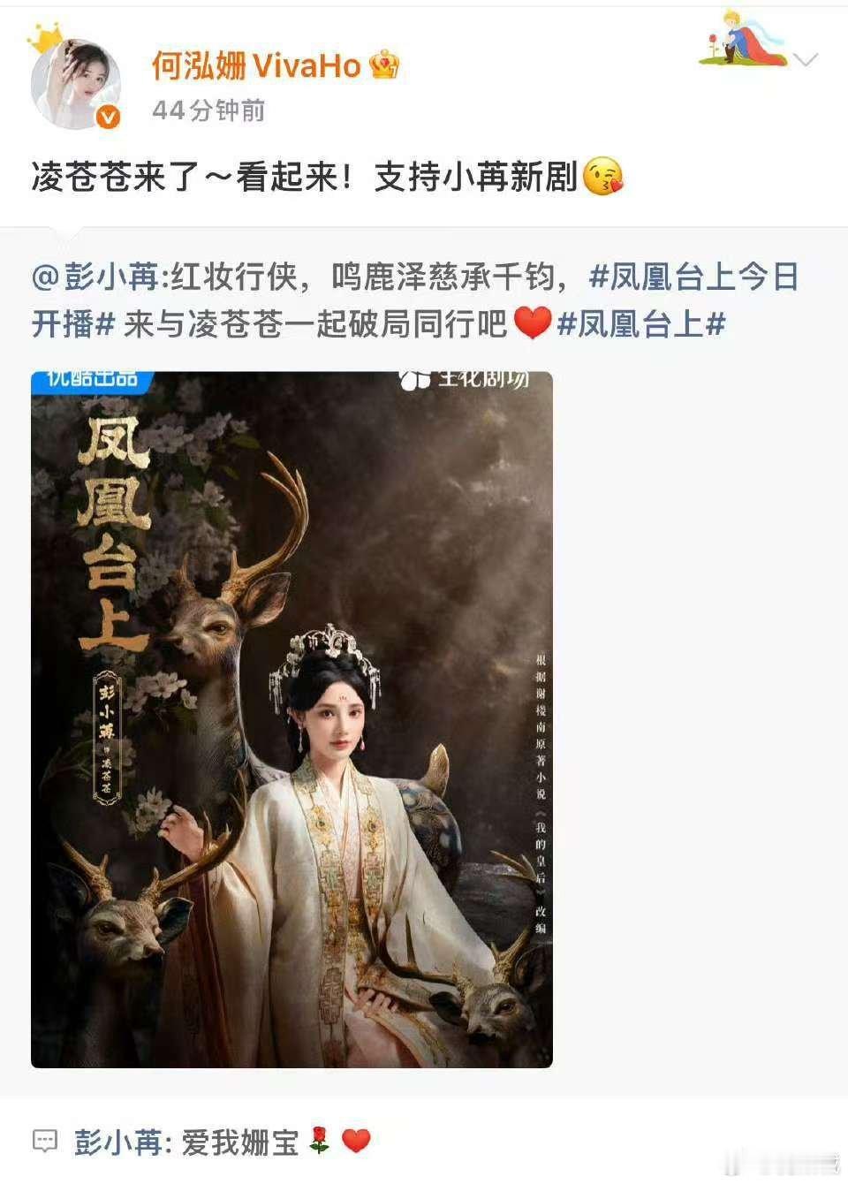Click the comment bubble icon
The width and height of the screenshot is (848, 1184).
tap(45, 1141)
